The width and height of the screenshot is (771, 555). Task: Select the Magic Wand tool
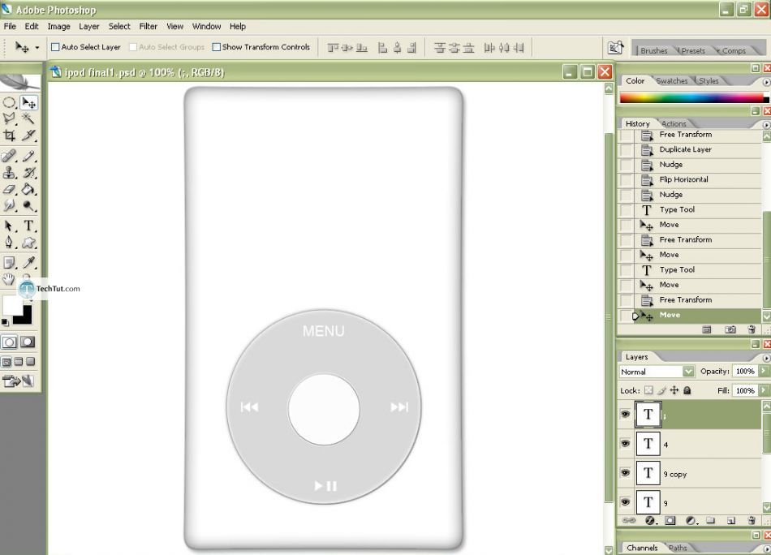tap(28, 119)
